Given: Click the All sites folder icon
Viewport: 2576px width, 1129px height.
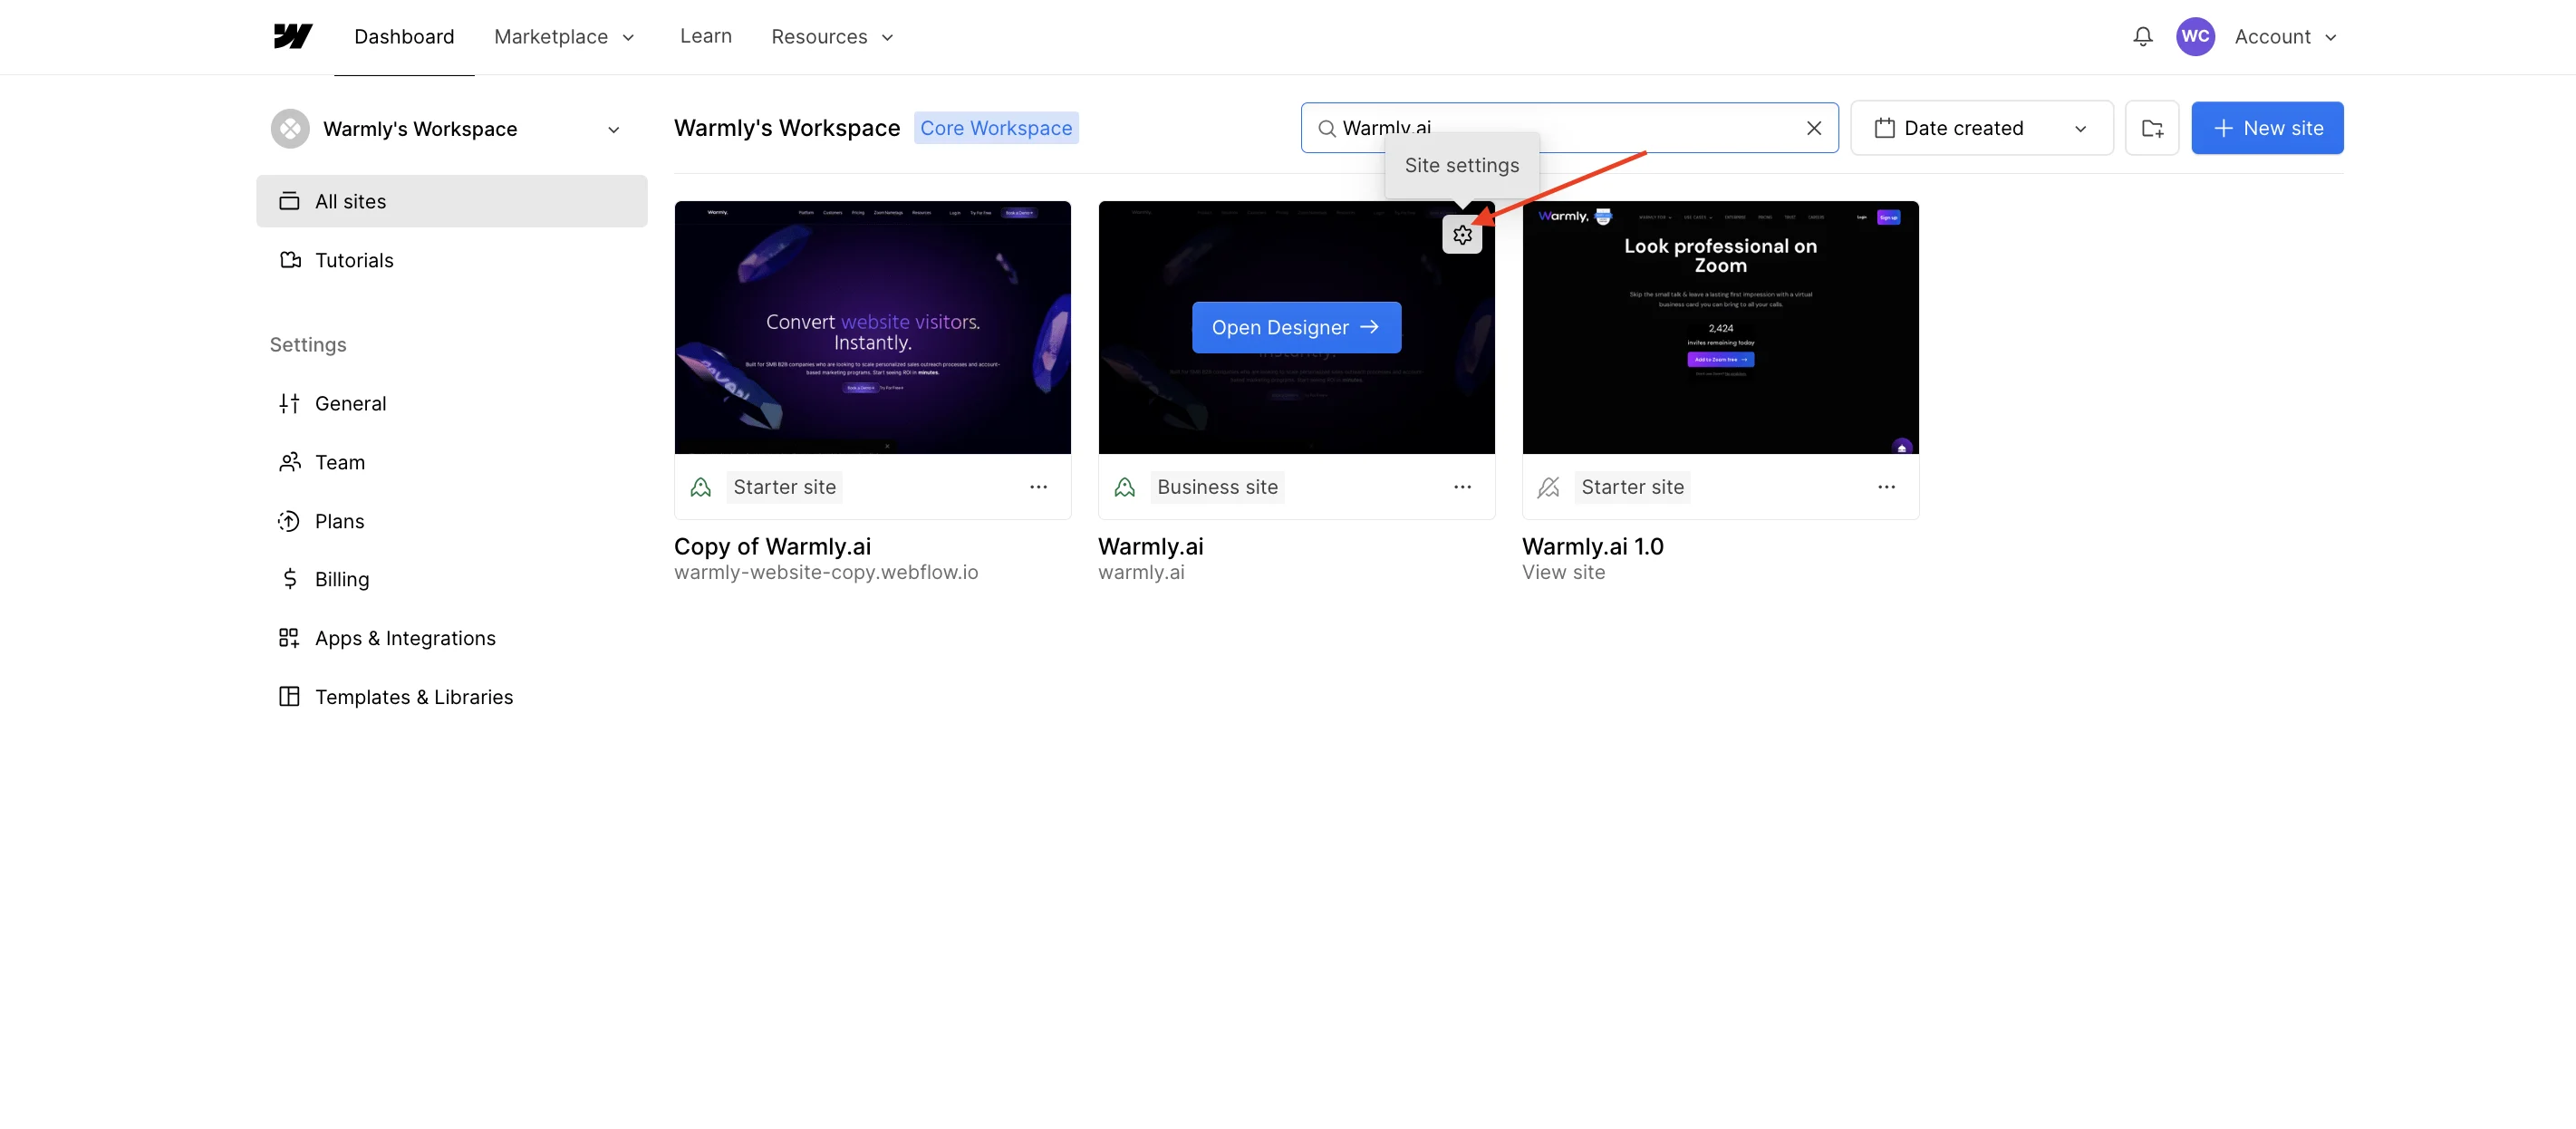Looking at the screenshot, I should (x=289, y=201).
